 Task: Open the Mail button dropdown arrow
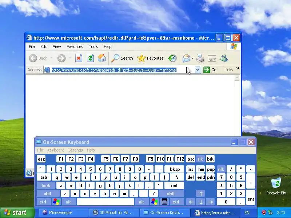[192, 58]
